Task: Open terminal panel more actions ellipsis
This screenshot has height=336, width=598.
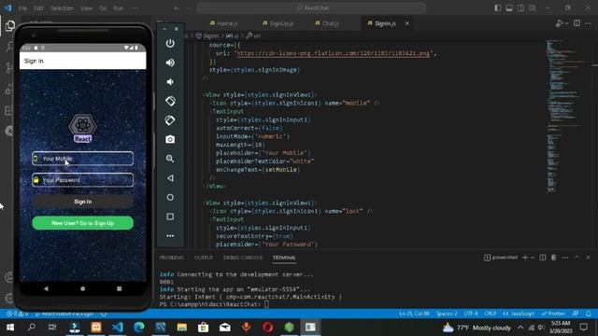Action: (x=565, y=258)
